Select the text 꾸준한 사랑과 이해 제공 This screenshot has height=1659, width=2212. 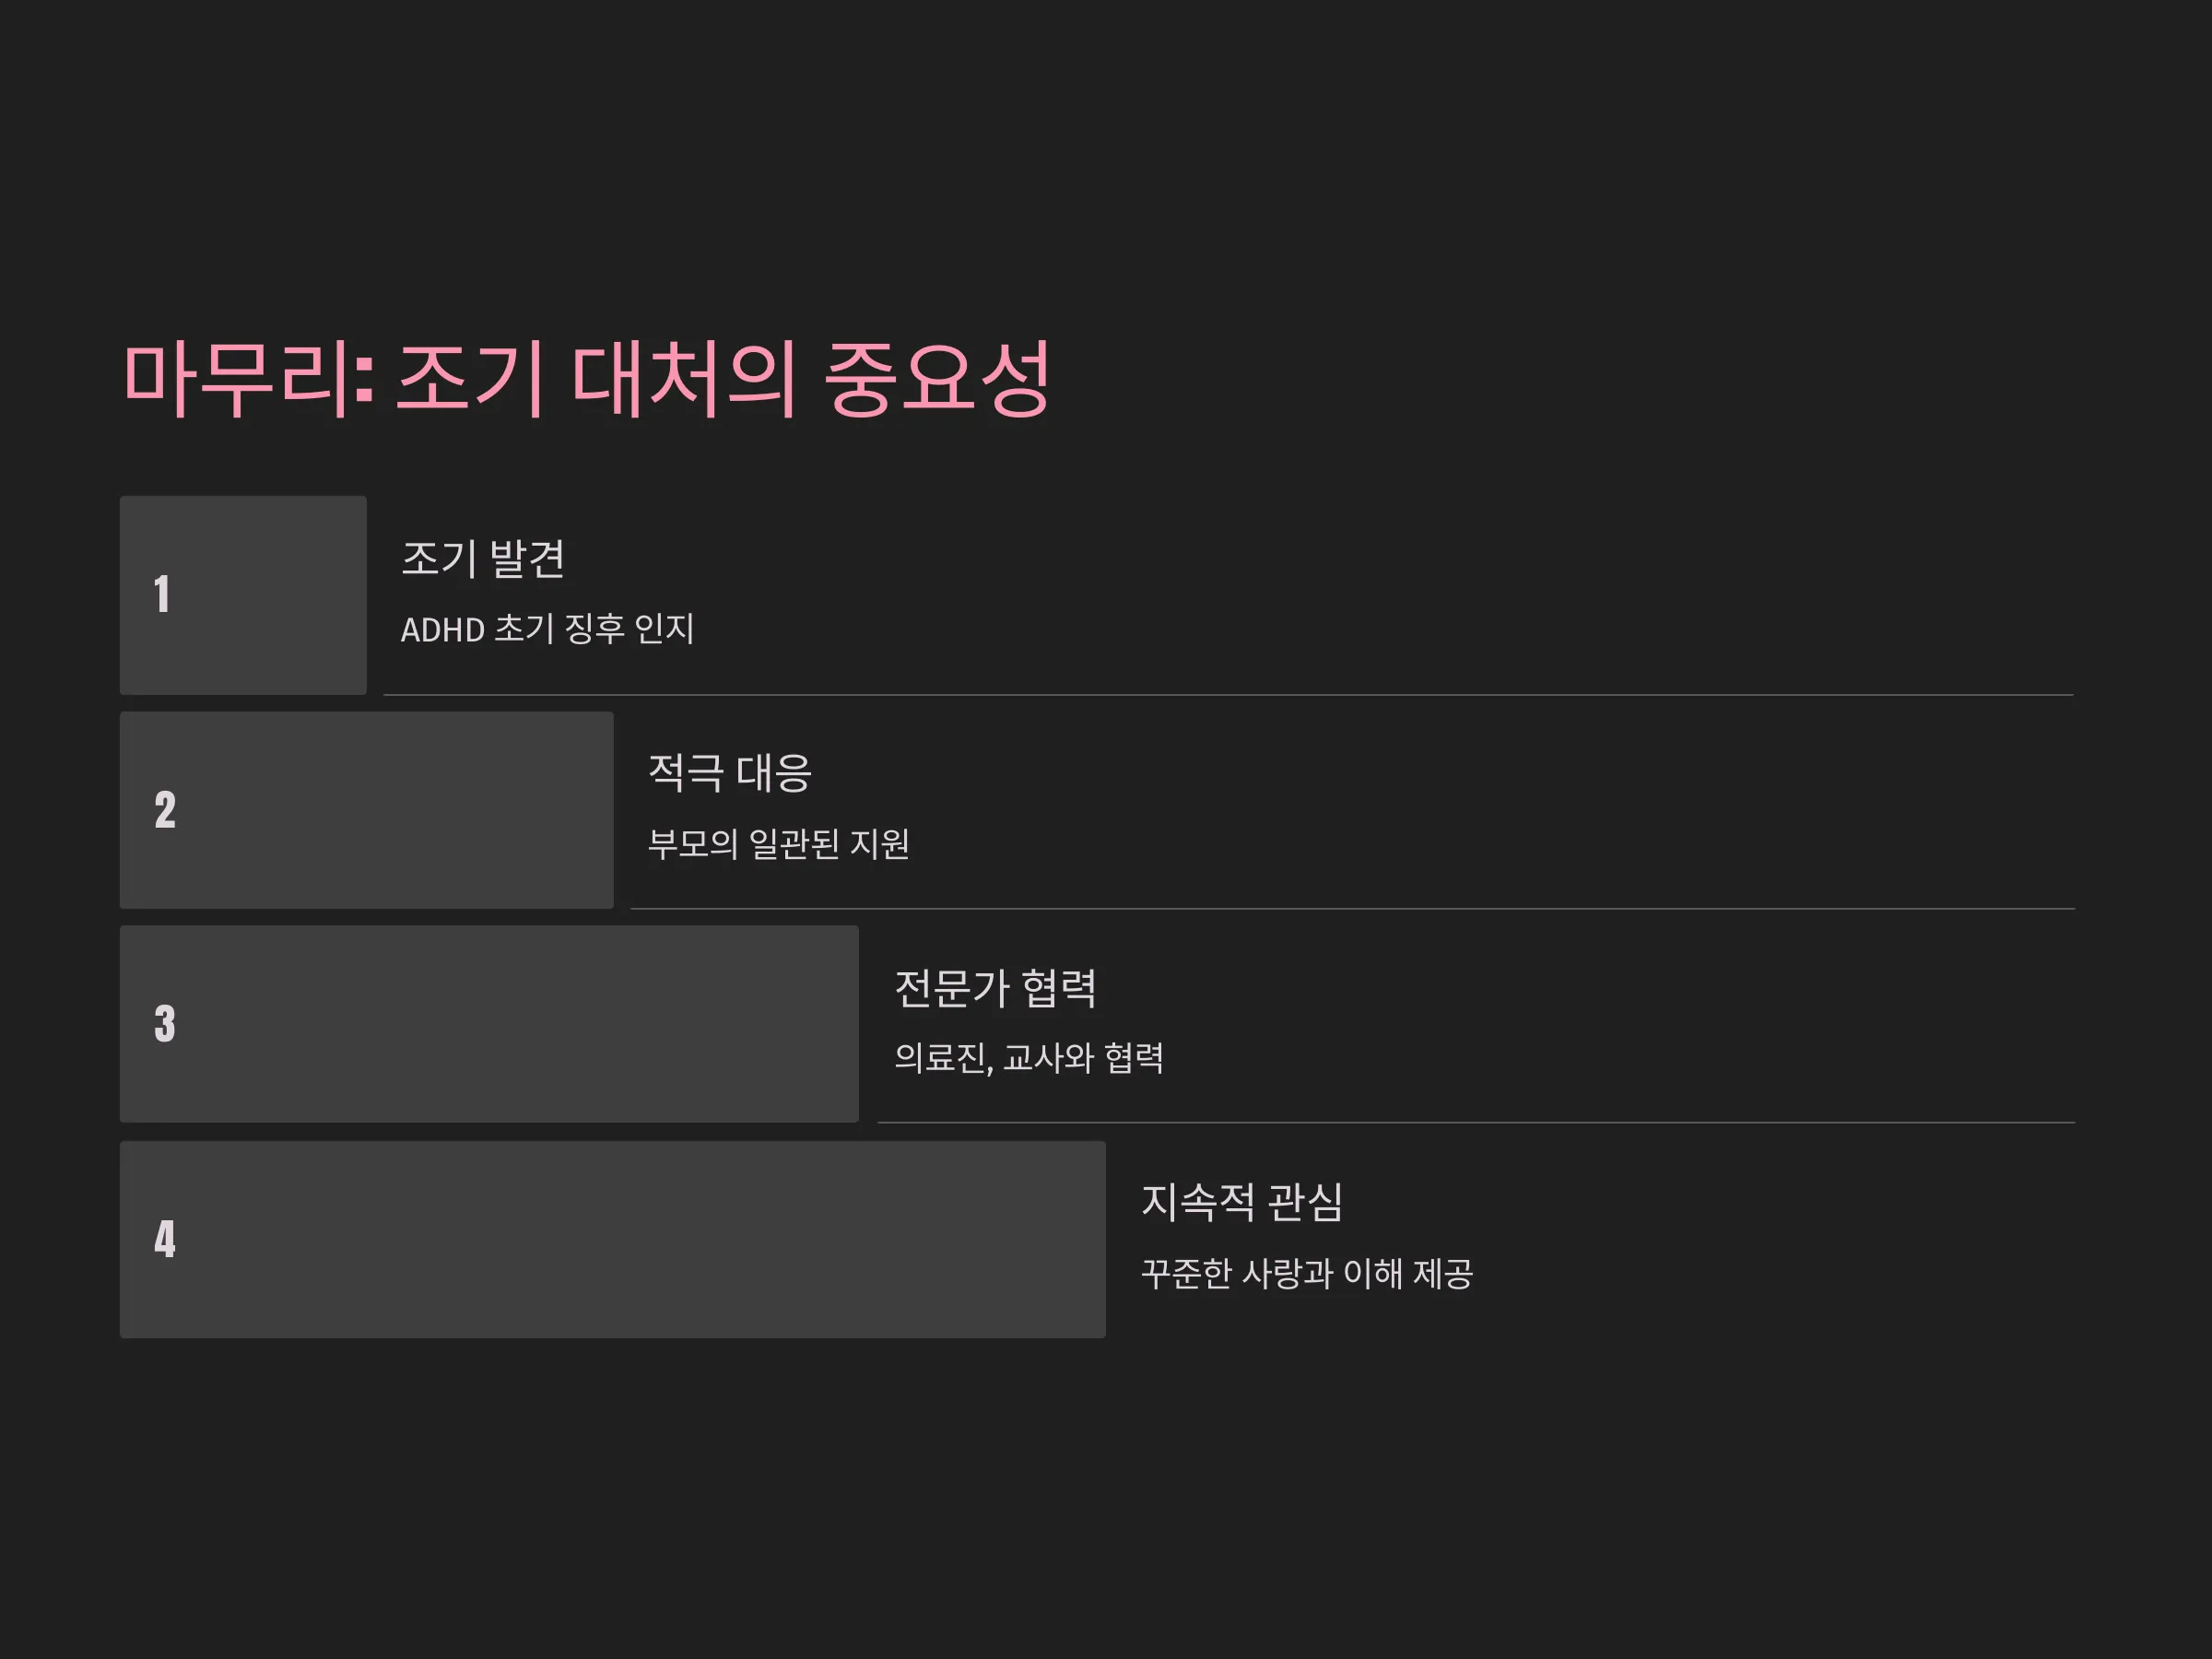[x=1307, y=1274]
